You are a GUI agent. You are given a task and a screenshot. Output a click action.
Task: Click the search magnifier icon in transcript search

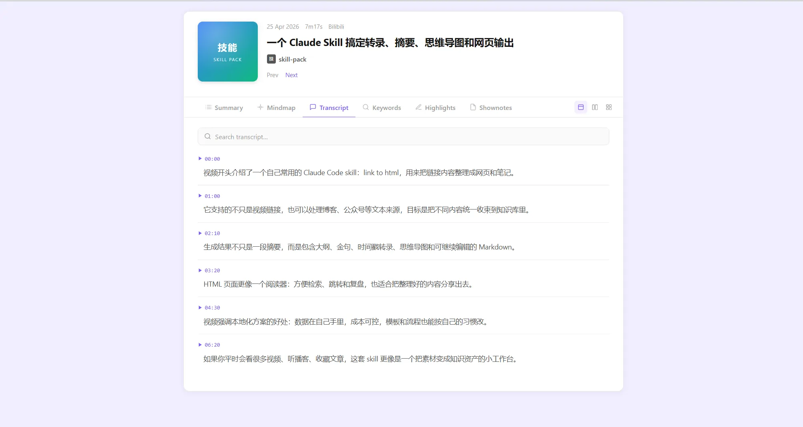(208, 136)
